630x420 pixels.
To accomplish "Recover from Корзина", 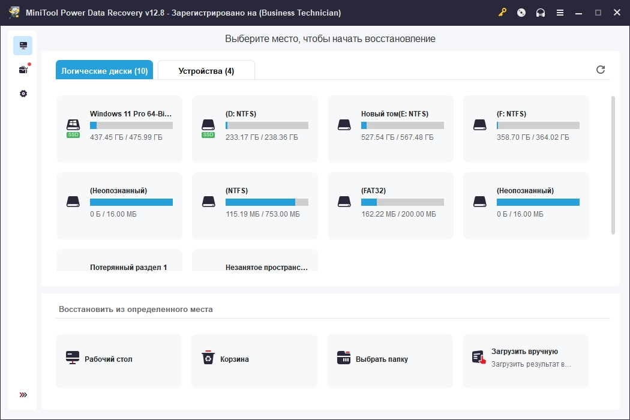I will pos(254,361).
